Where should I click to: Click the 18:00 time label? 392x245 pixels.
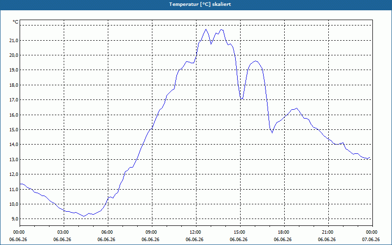[x=284, y=232]
